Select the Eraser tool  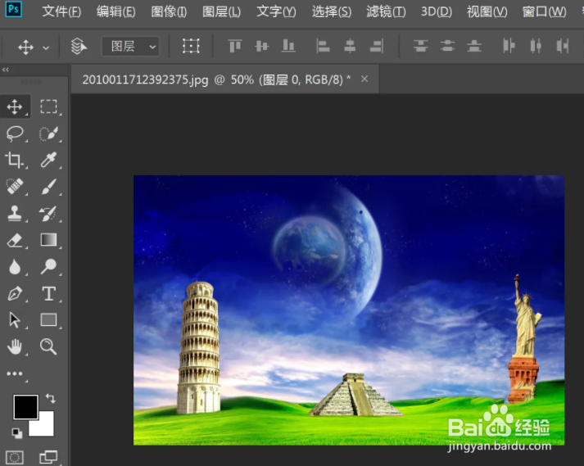point(15,240)
